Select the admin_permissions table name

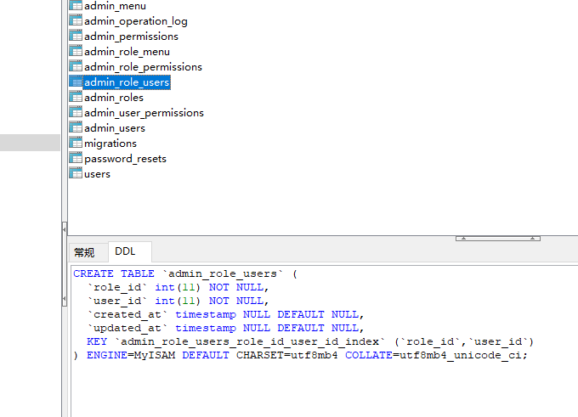click(131, 37)
